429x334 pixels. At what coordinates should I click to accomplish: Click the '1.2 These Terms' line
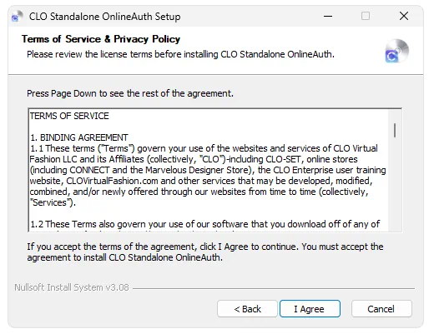(x=204, y=224)
